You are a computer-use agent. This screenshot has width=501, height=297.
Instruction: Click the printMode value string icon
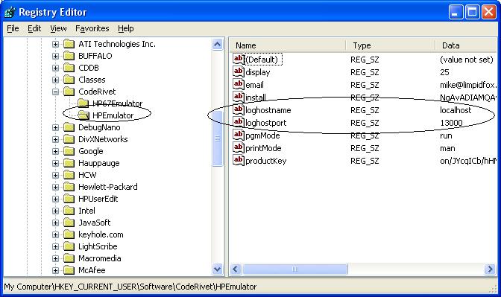[239, 148]
